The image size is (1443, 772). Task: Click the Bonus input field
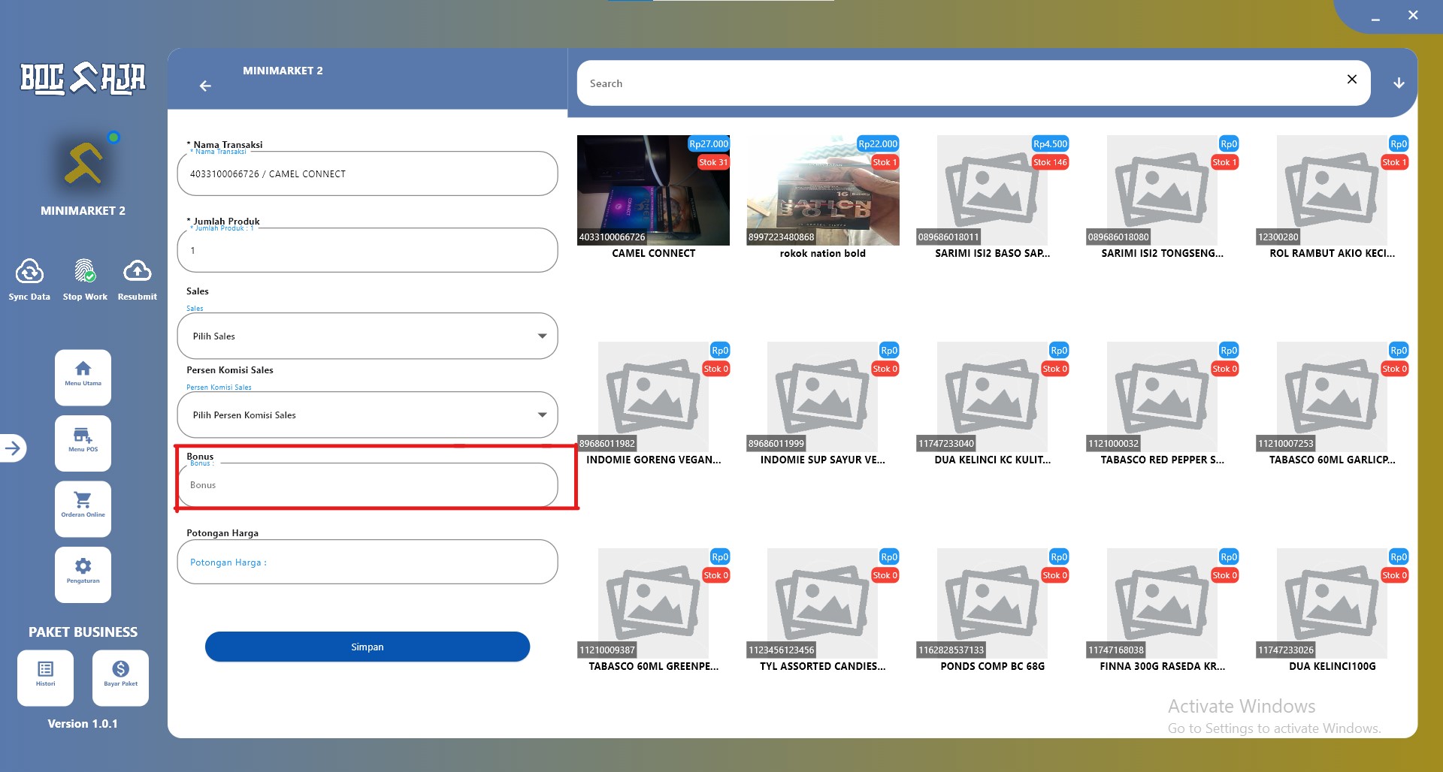(x=368, y=485)
